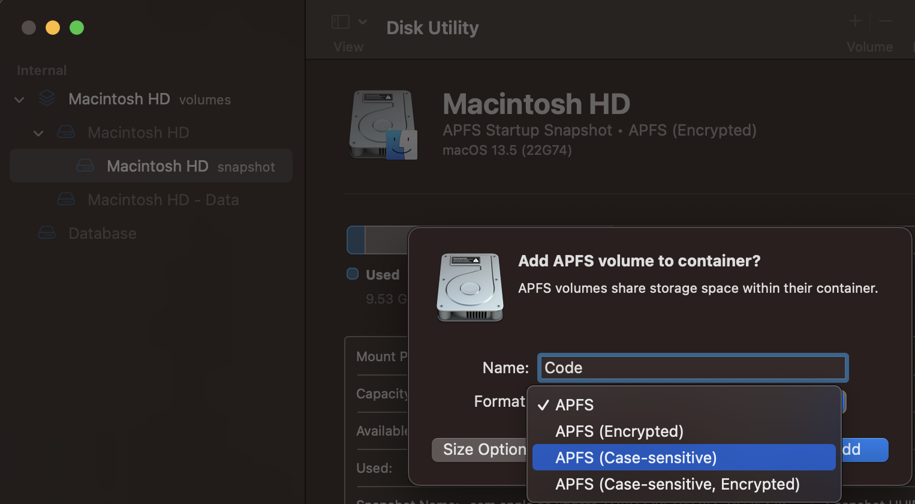Select APFS (Case-sensitive) format option

[x=636, y=458]
